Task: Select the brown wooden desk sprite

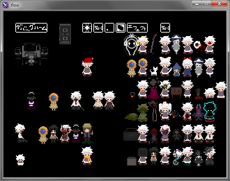Action: (176, 93)
